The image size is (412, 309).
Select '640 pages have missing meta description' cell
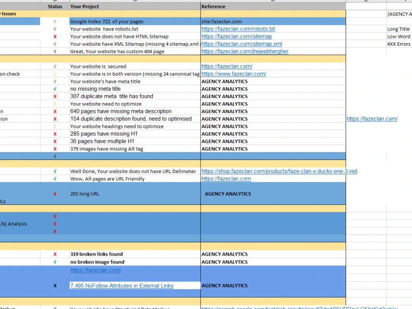pos(135,111)
